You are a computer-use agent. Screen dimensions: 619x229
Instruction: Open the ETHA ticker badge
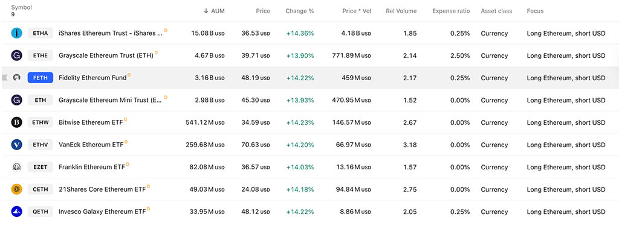click(x=41, y=33)
